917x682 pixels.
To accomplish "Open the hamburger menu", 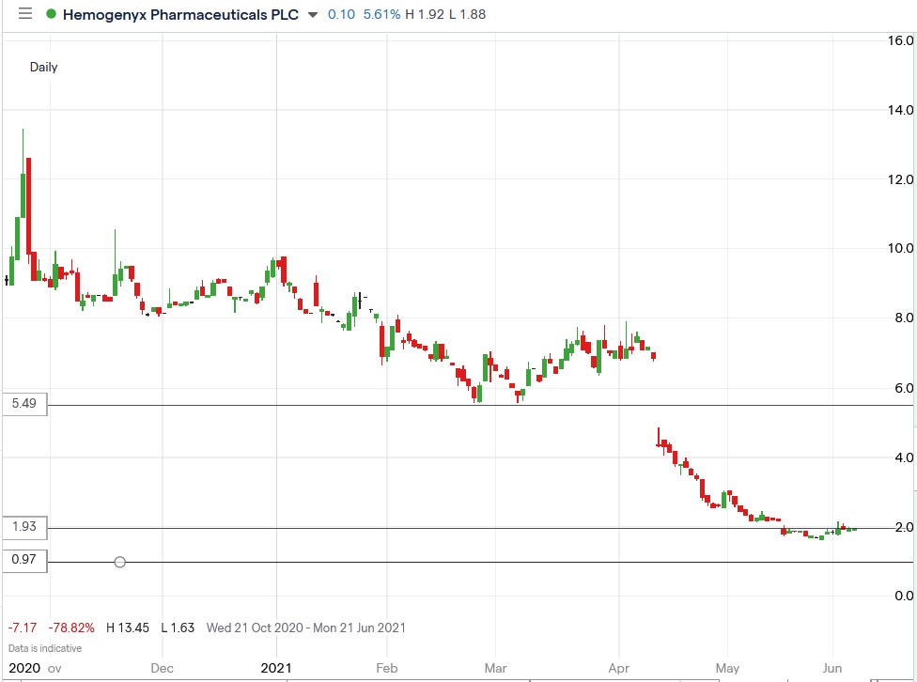I will click(25, 14).
